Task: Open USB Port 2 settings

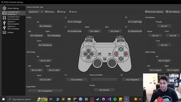Action: [14, 27]
